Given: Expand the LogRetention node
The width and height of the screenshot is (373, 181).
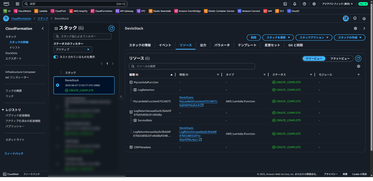Looking at the screenshot, I should click(x=135, y=90).
